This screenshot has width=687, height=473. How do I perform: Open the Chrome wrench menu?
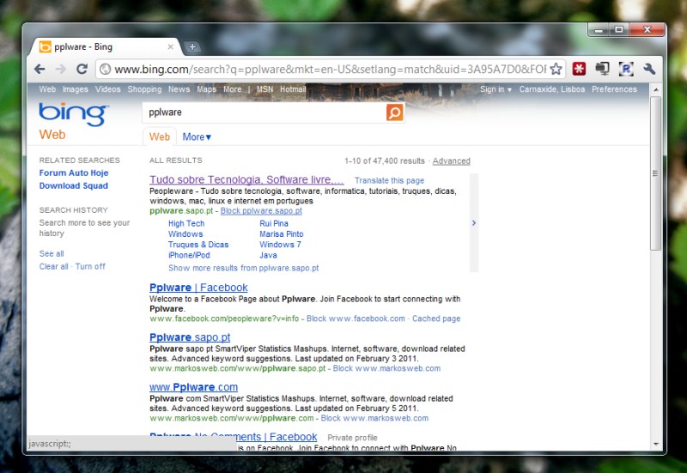click(x=649, y=69)
